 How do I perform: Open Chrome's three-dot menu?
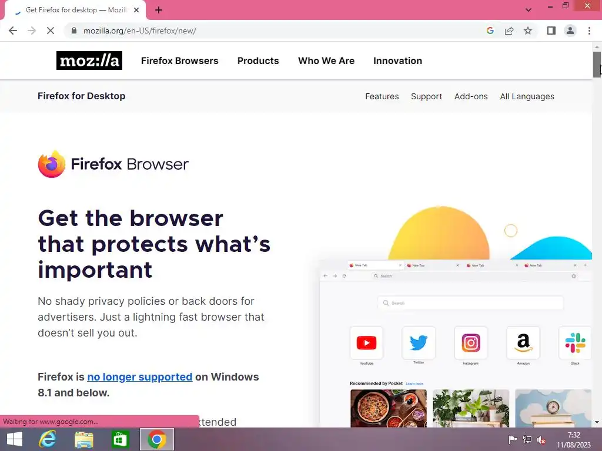click(589, 31)
